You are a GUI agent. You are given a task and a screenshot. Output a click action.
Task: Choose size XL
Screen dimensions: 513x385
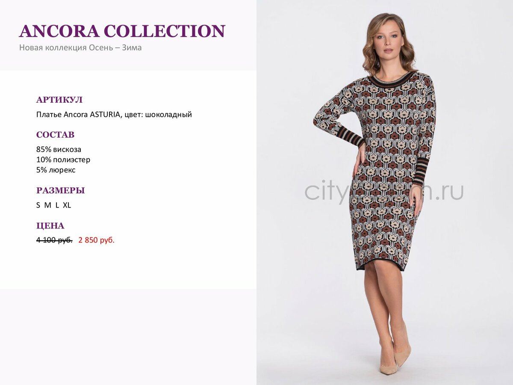[67, 205]
